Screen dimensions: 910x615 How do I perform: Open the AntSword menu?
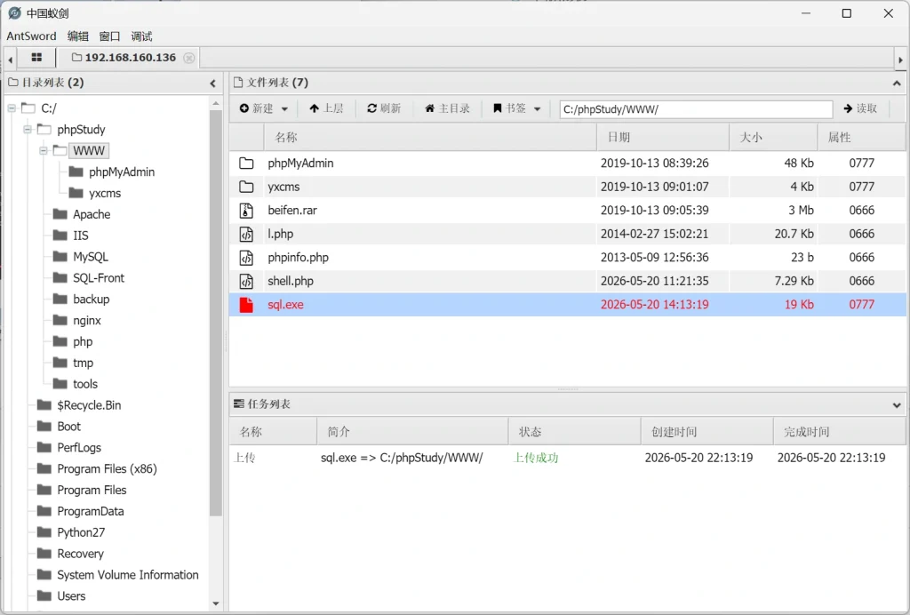[31, 36]
